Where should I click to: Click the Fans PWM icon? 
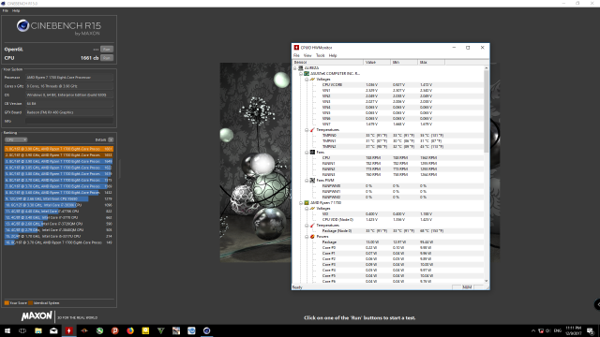[312, 181]
